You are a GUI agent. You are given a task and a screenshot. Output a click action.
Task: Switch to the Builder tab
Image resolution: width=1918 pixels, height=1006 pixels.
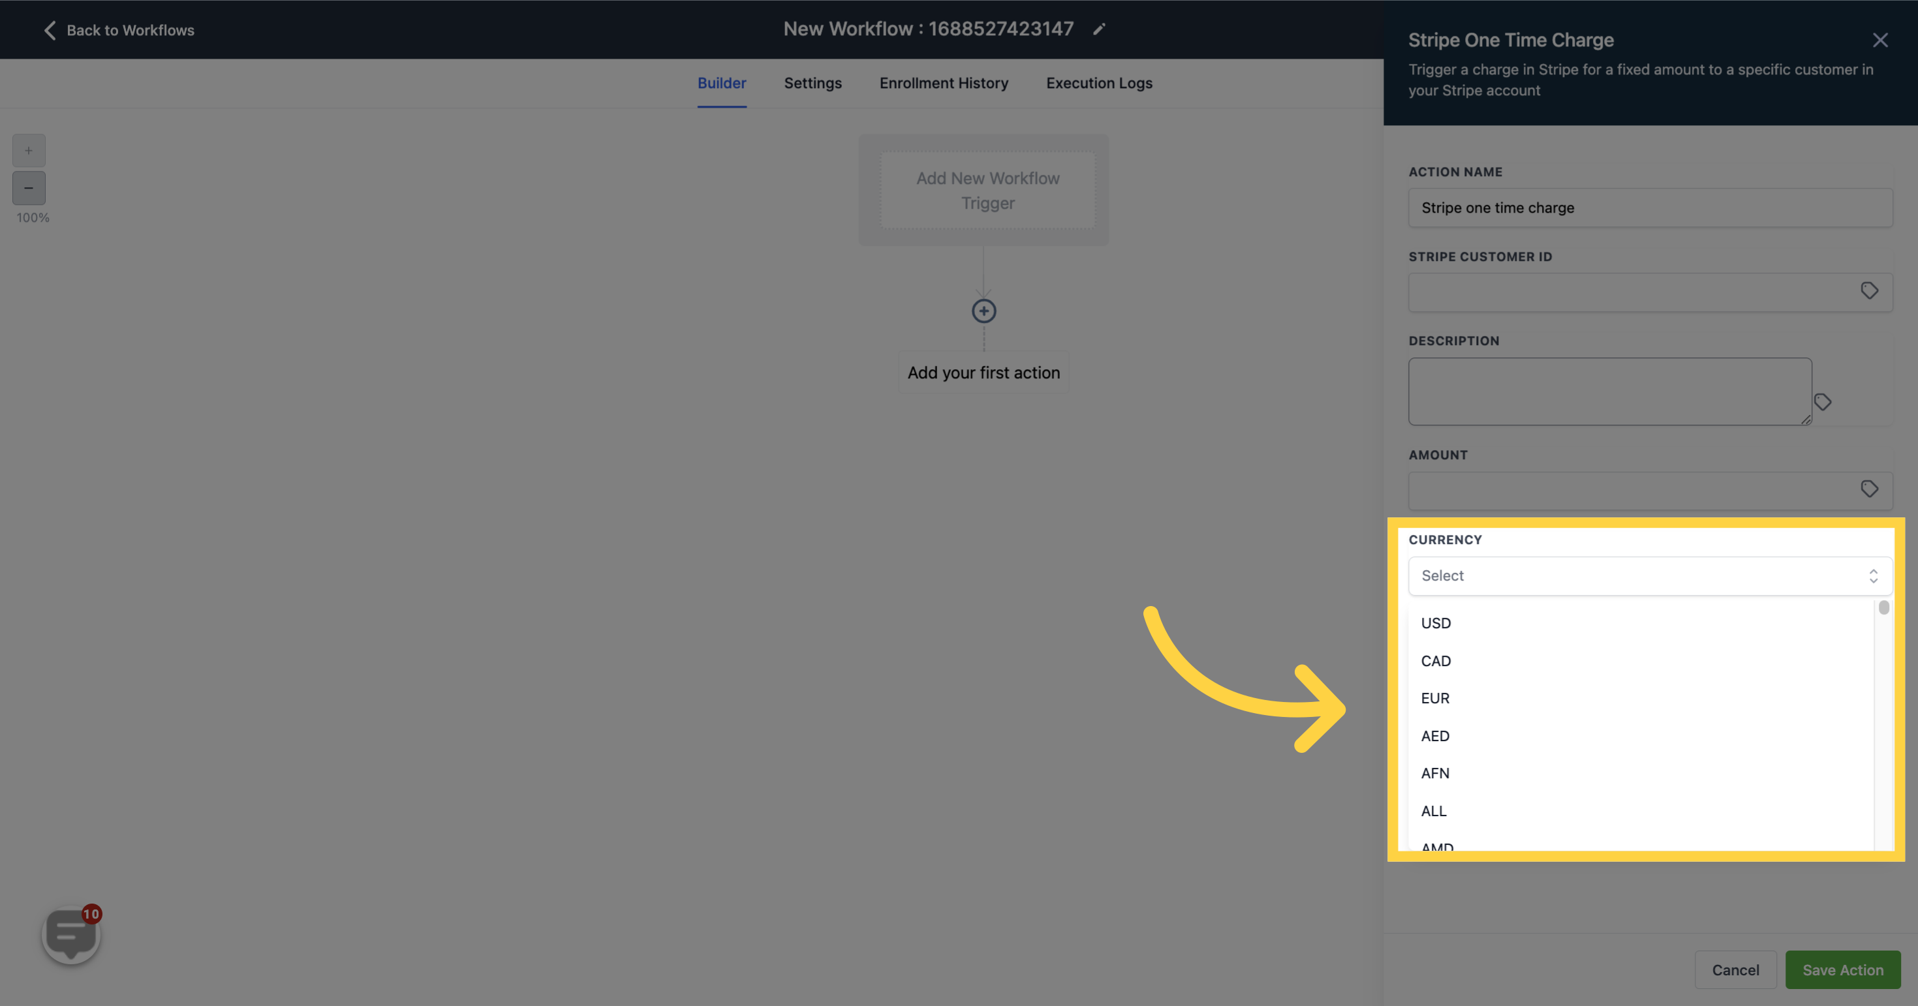point(722,84)
